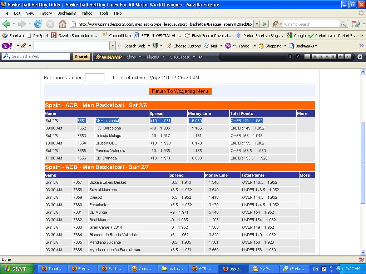Click the Return To Wagering Menu button

pos(180,91)
